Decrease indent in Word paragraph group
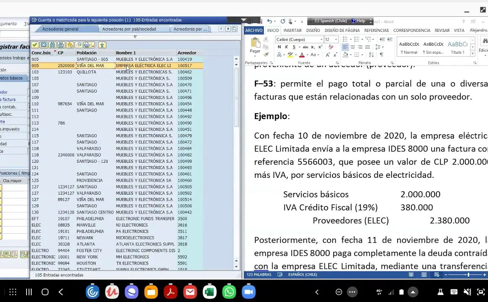The width and height of the screenshot is (488, 302). (382, 39)
